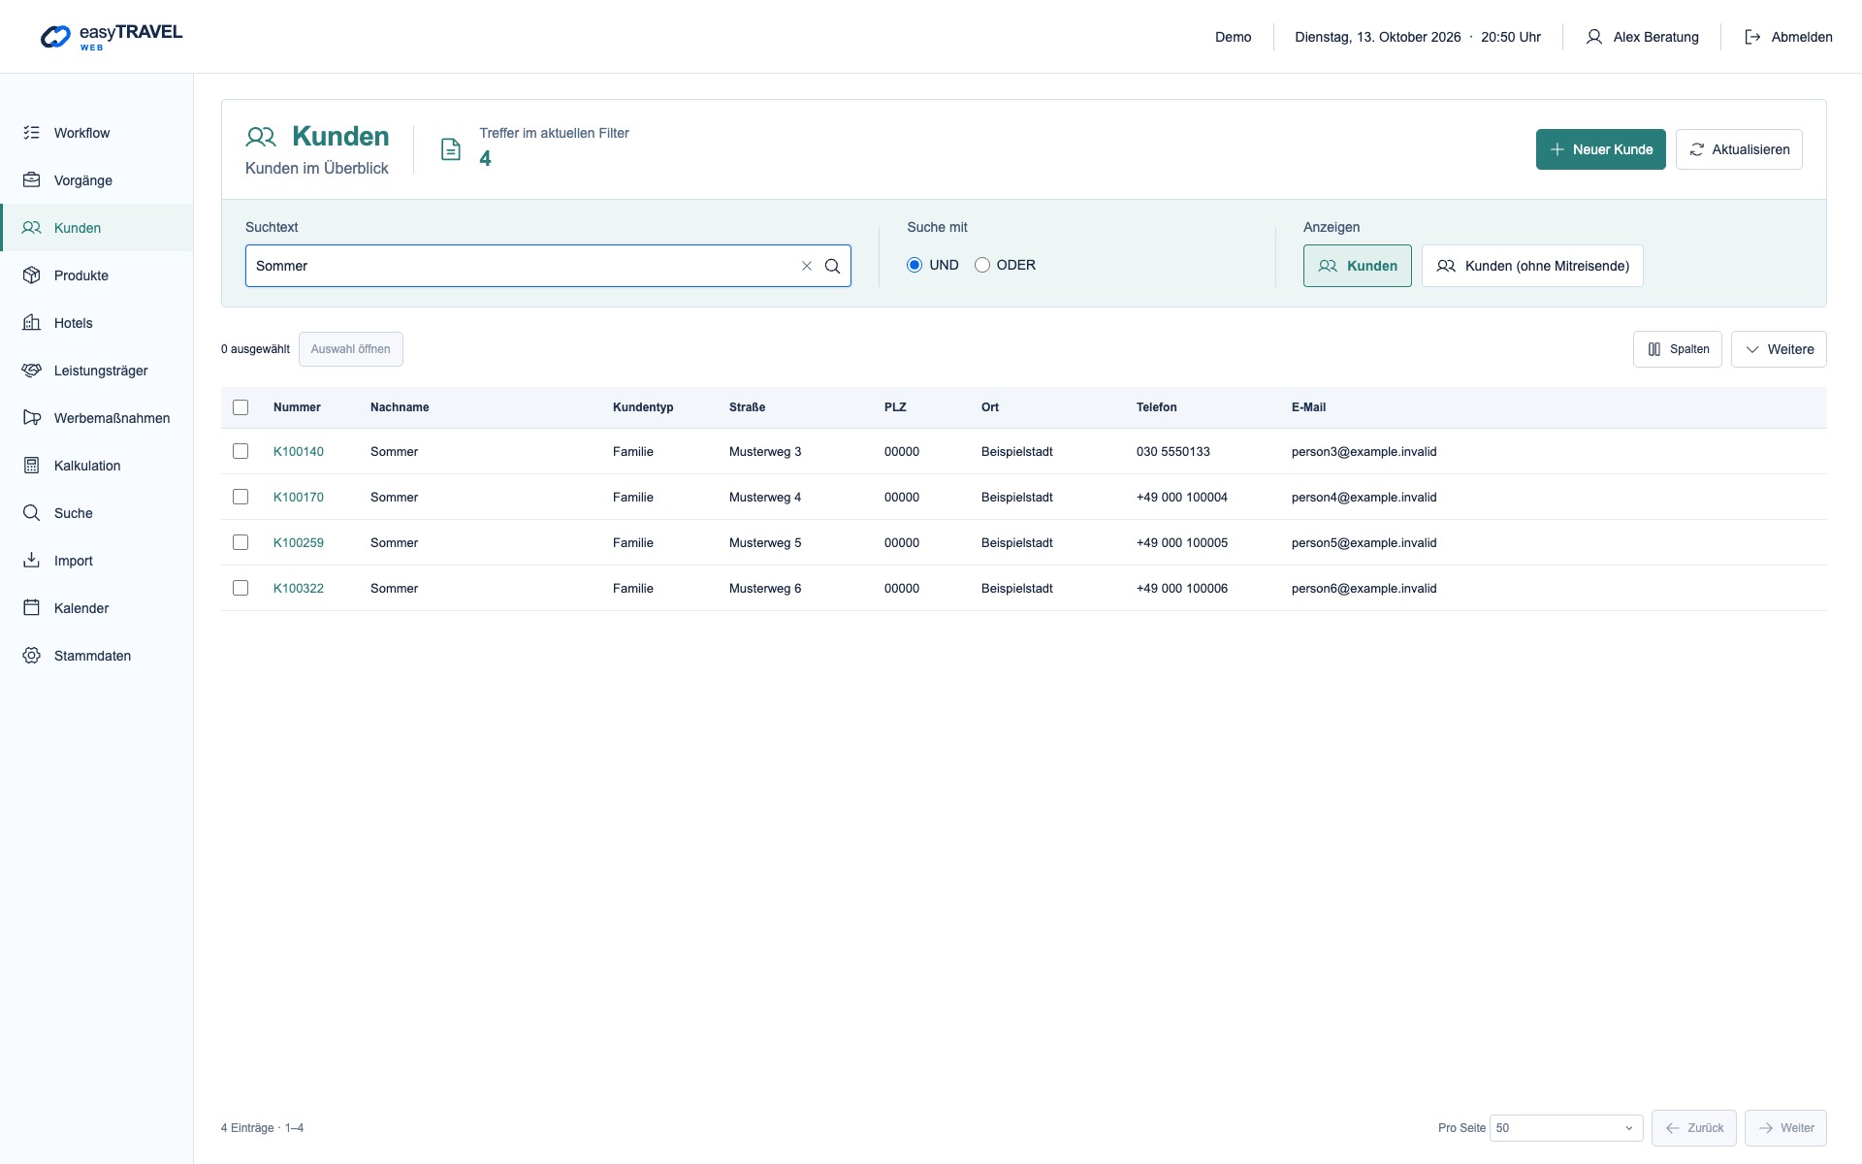Tick checkbox for customer K100259
Viewport: 1862px width, 1164px height.
click(x=241, y=542)
